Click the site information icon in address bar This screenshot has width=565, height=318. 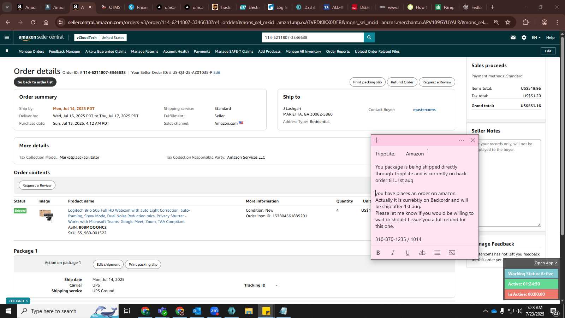(61, 22)
